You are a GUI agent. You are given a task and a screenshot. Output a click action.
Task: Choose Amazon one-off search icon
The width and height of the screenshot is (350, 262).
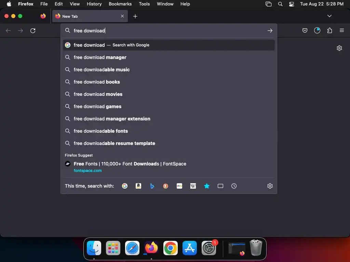point(138,186)
